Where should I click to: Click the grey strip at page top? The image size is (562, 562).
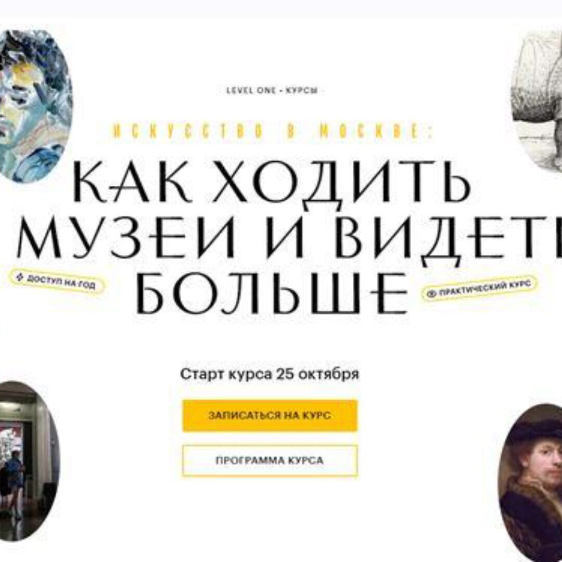point(281,9)
